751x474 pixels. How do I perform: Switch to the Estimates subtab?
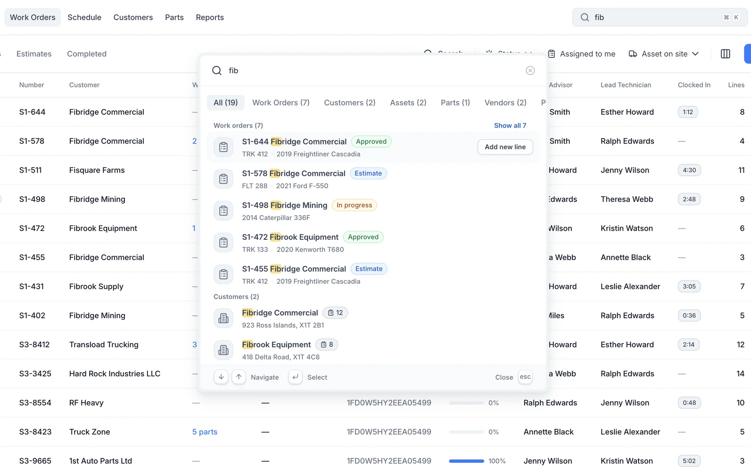tap(34, 54)
